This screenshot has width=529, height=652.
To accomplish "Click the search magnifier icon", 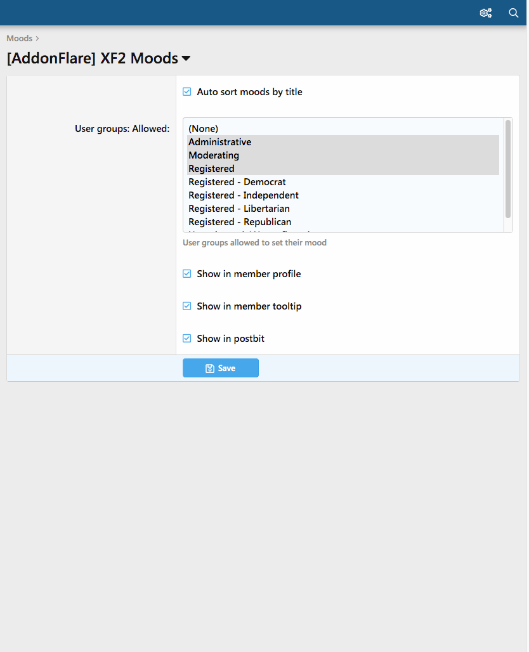I will (514, 13).
